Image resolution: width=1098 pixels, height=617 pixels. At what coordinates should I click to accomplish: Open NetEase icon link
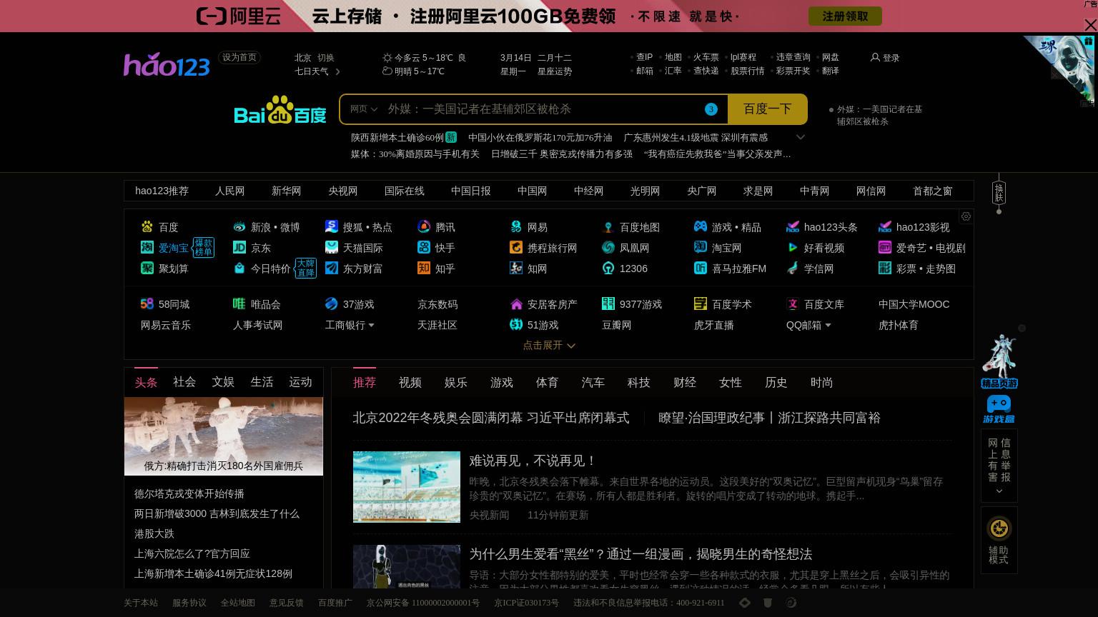(x=516, y=227)
